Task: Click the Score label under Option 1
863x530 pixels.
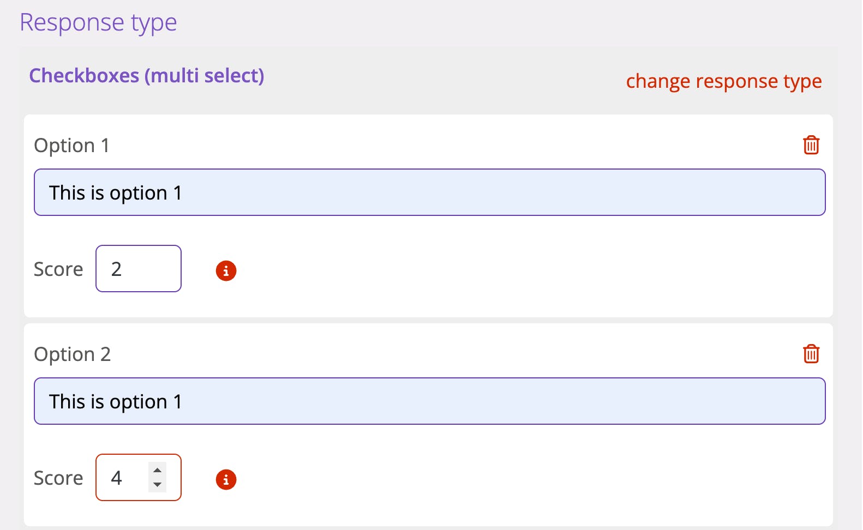Action: pos(58,269)
